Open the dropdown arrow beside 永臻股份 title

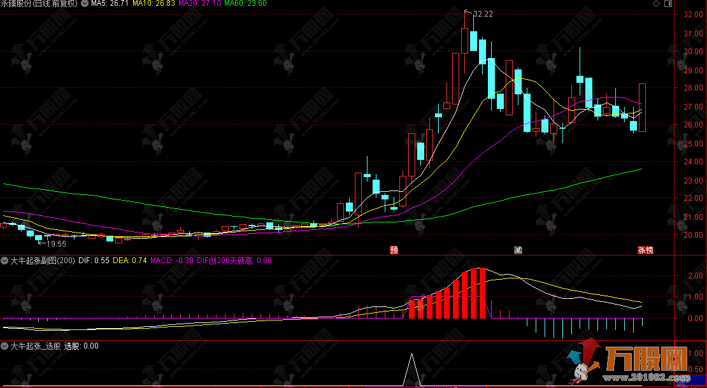pos(84,4)
